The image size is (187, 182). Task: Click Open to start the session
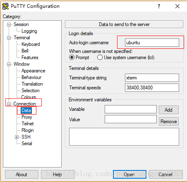129,175
